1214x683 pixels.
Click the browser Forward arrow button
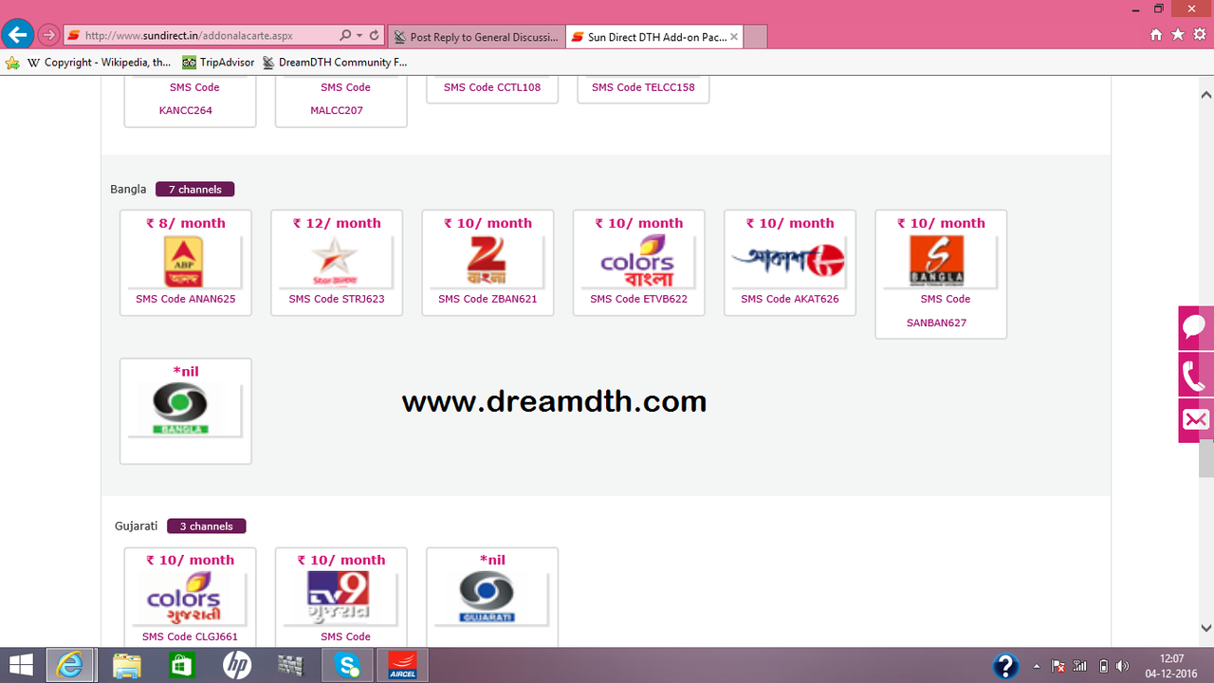pyautogui.click(x=48, y=36)
